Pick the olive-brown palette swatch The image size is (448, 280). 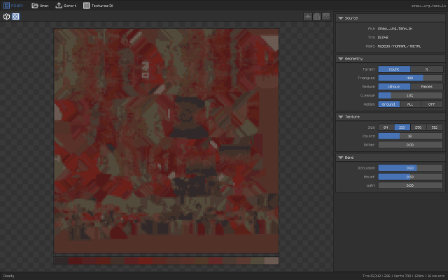(x=258, y=260)
